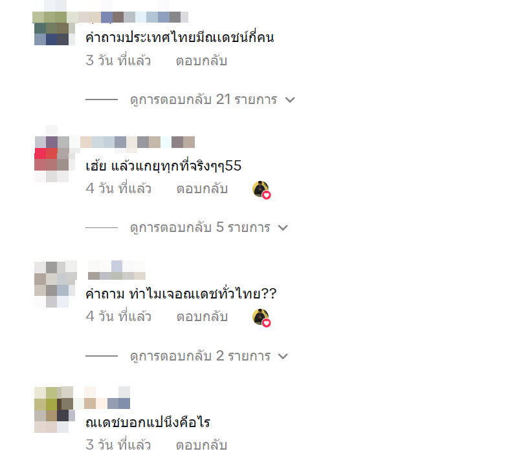Open avatar beside ทำไมเจอณเดชทั่วไทย comment
The image size is (532, 471).
55,284
